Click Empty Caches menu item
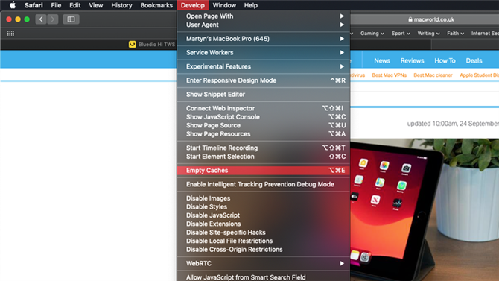Image resolution: width=499 pixels, height=281 pixels. pos(264,171)
